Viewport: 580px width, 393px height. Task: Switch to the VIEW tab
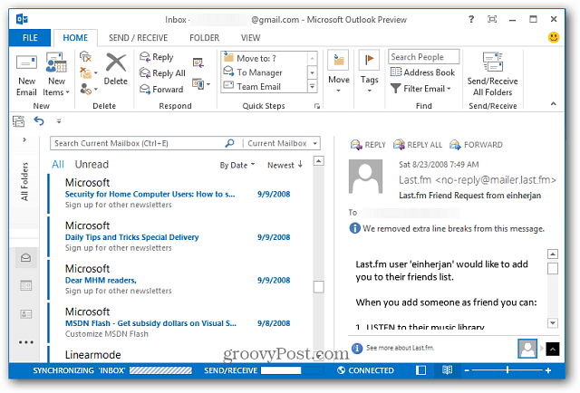[250, 38]
